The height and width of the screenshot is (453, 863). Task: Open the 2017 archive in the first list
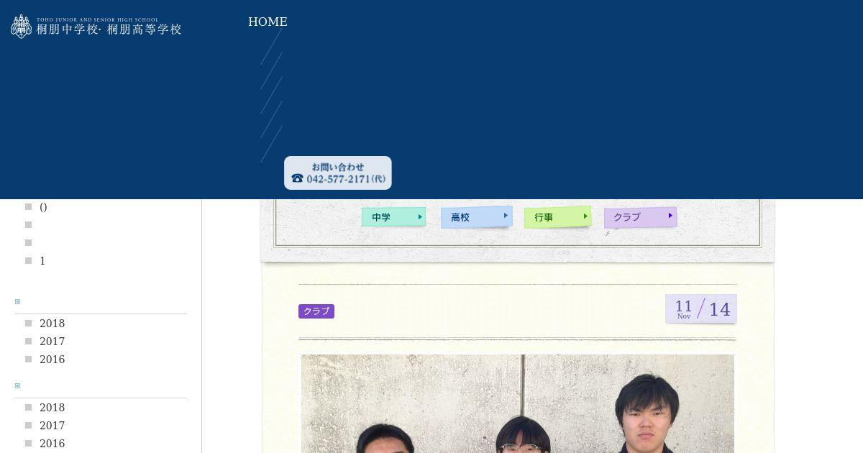coord(52,342)
